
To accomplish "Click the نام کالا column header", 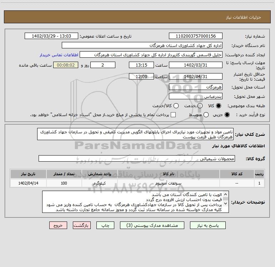I will [168, 174].
